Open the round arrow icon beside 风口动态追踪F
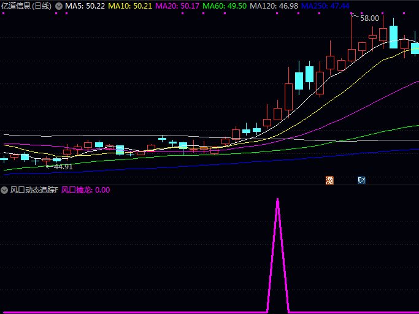Image resolution: width=419 pixels, height=314 pixels. tap(5, 190)
